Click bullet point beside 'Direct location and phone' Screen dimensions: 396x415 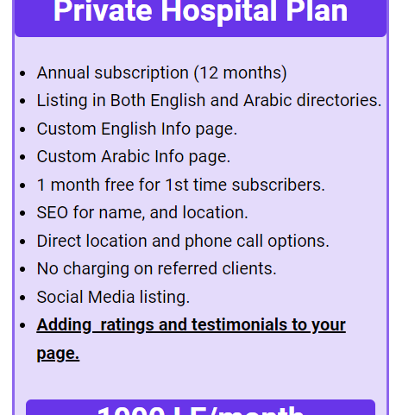[22, 242]
